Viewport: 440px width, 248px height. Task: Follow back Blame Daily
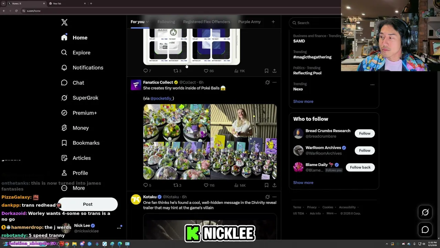pyautogui.click(x=360, y=167)
